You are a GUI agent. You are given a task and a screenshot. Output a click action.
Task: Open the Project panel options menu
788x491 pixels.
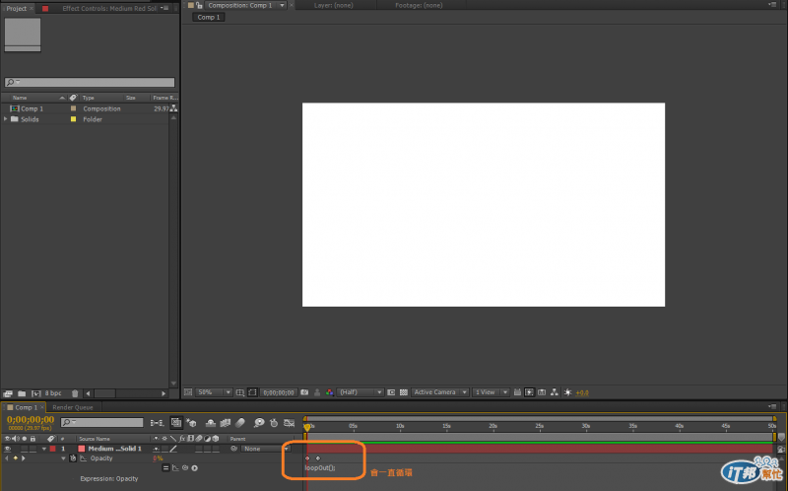(x=165, y=8)
